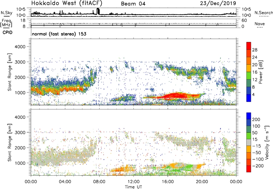The width and height of the screenshot is (273, 189).
Task: Click the 'Slant Range [km]' label of velocity panel
Action: 10,143
